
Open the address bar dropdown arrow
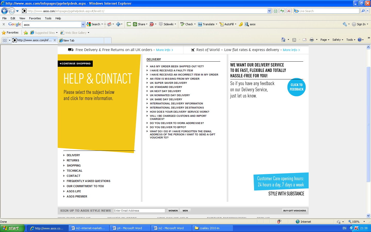pos(269,11)
